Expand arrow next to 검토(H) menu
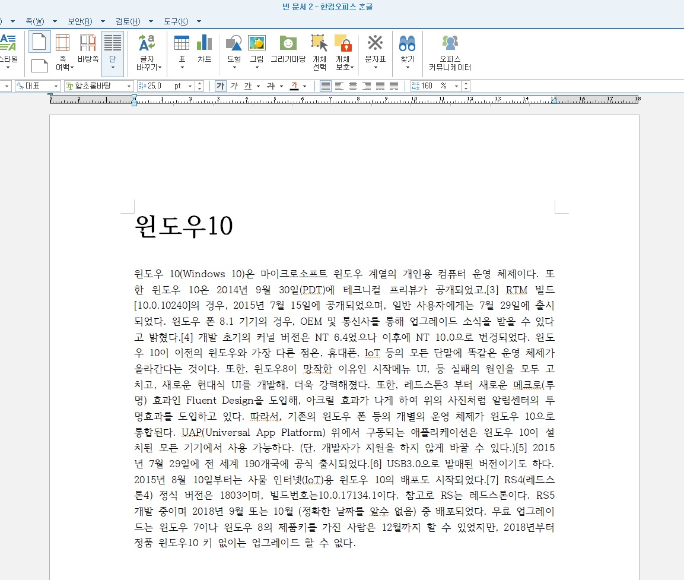Image resolution: width=684 pixels, height=580 pixels. tap(151, 21)
